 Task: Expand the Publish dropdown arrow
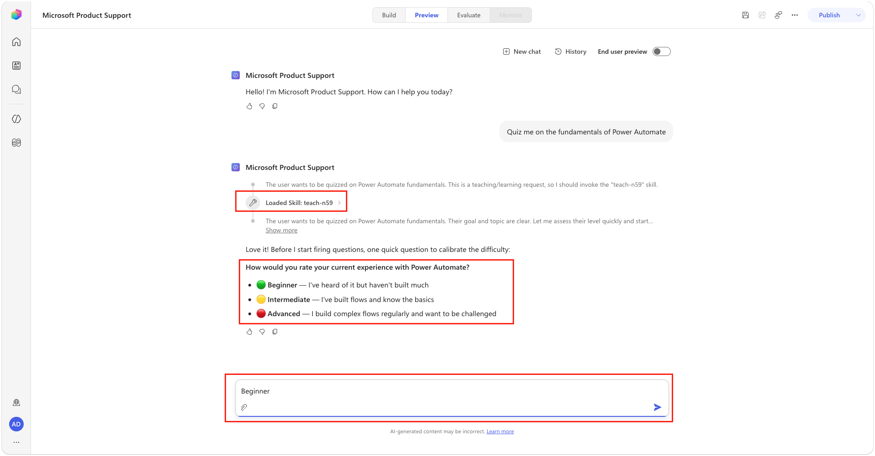859,15
